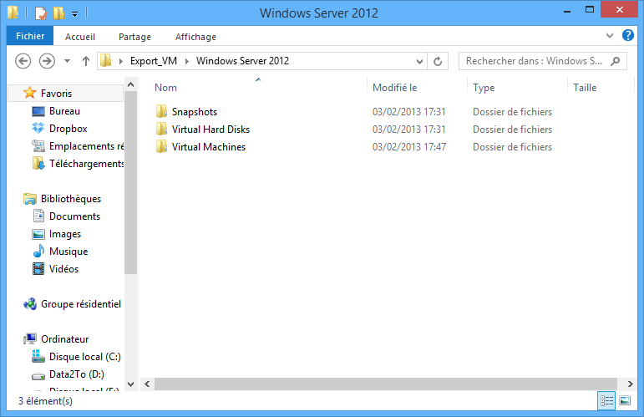Refresh the current folder view
644x417 pixels.
pyautogui.click(x=438, y=61)
